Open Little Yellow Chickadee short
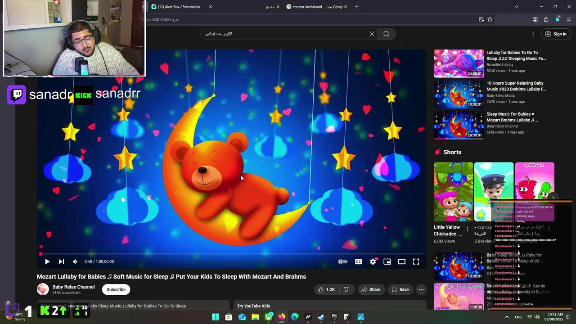The width and height of the screenshot is (576, 324). coord(453,192)
